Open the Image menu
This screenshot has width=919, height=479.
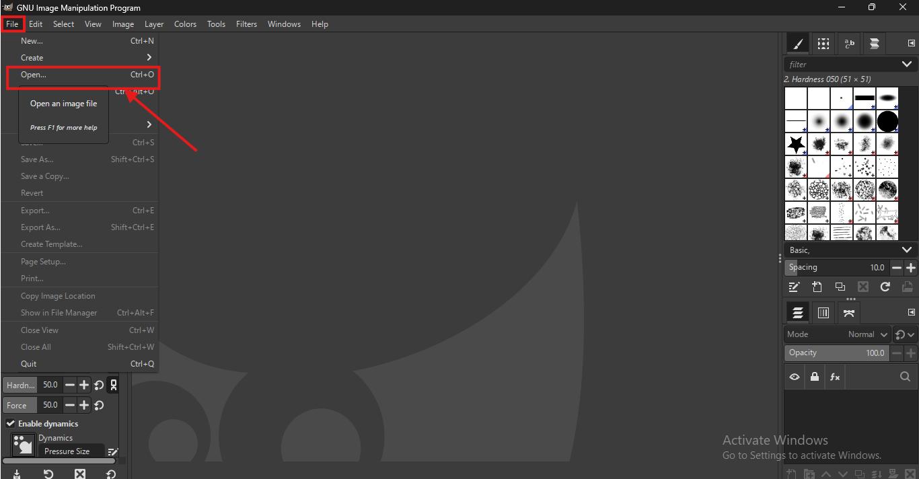(122, 24)
